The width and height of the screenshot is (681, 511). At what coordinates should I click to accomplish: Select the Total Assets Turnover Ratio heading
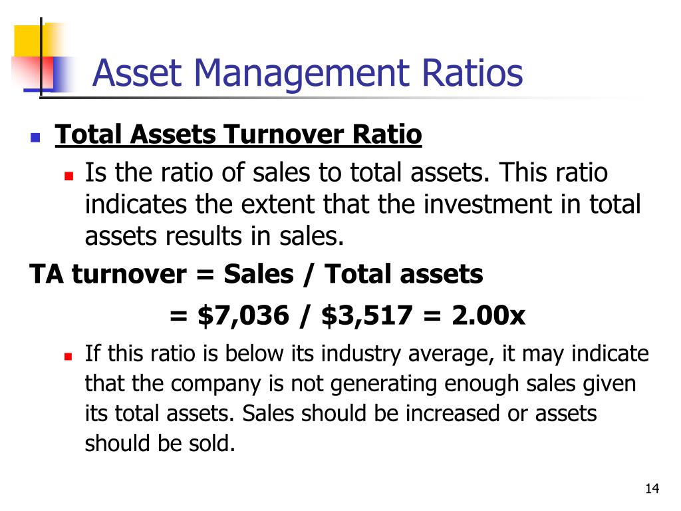point(239,134)
